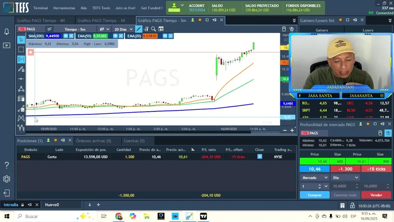
Task: Remove the SMA(200) indicator with its X
Action: point(71,36)
